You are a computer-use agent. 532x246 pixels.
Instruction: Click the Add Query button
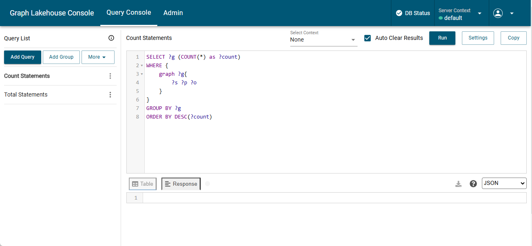22,57
